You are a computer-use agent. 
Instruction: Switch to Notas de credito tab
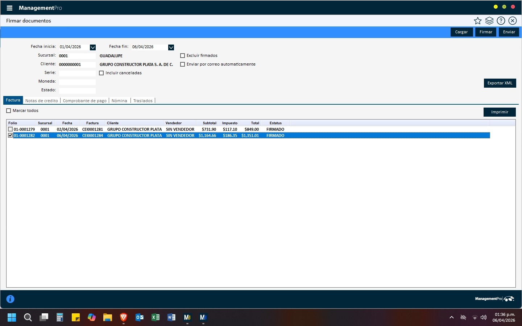tap(42, 101)
